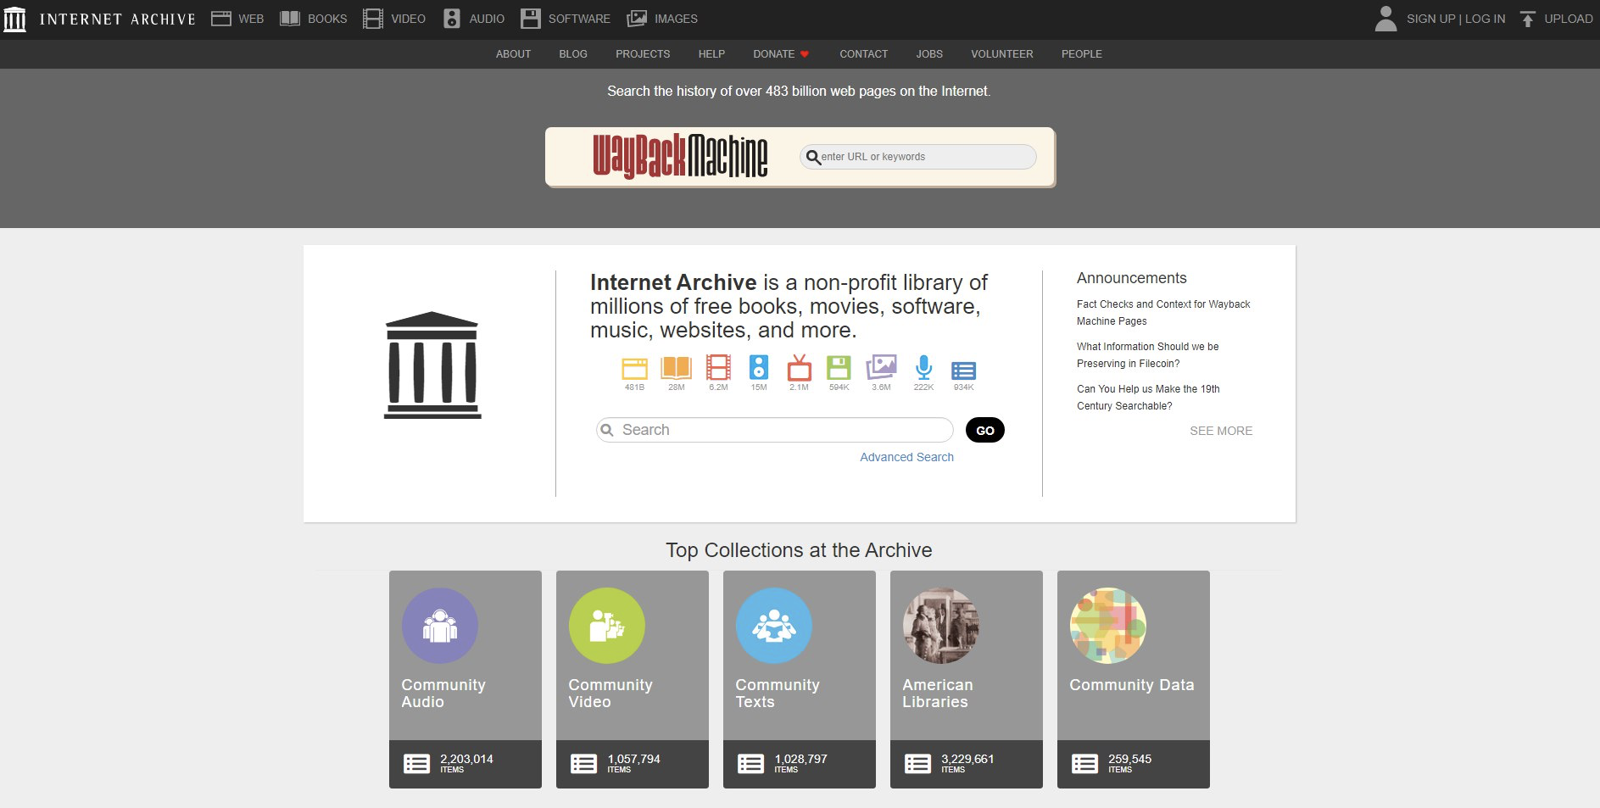1600x808 pixels.
Task: Click the Internet Archive logo in top bar
Action: click(14, 19)
